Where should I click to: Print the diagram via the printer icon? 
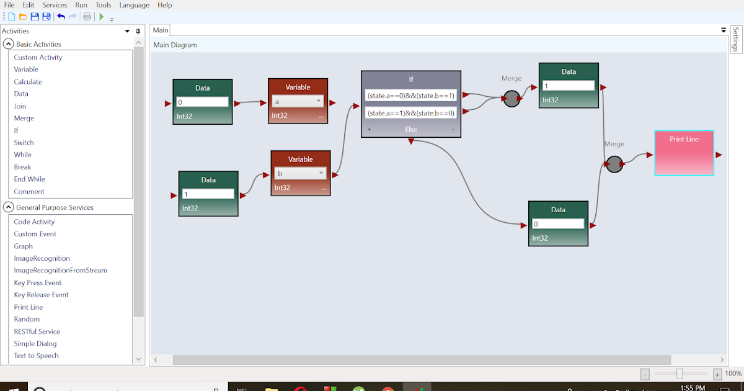pos(87,17)
